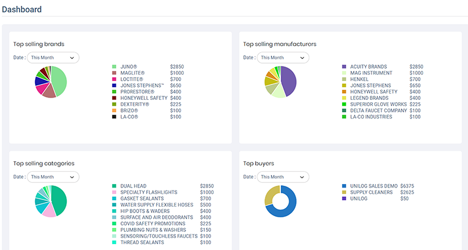The image size is (468, 250).
Task: Expand Date dropdown in Top selling categories
Action: click(53, 176)
